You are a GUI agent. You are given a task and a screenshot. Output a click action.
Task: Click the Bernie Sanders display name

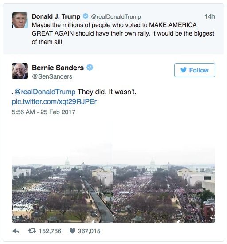(x=58, y=68)
